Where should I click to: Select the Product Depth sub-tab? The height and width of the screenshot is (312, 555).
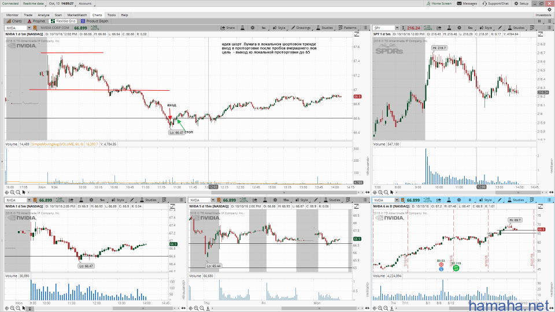point(94,21)
